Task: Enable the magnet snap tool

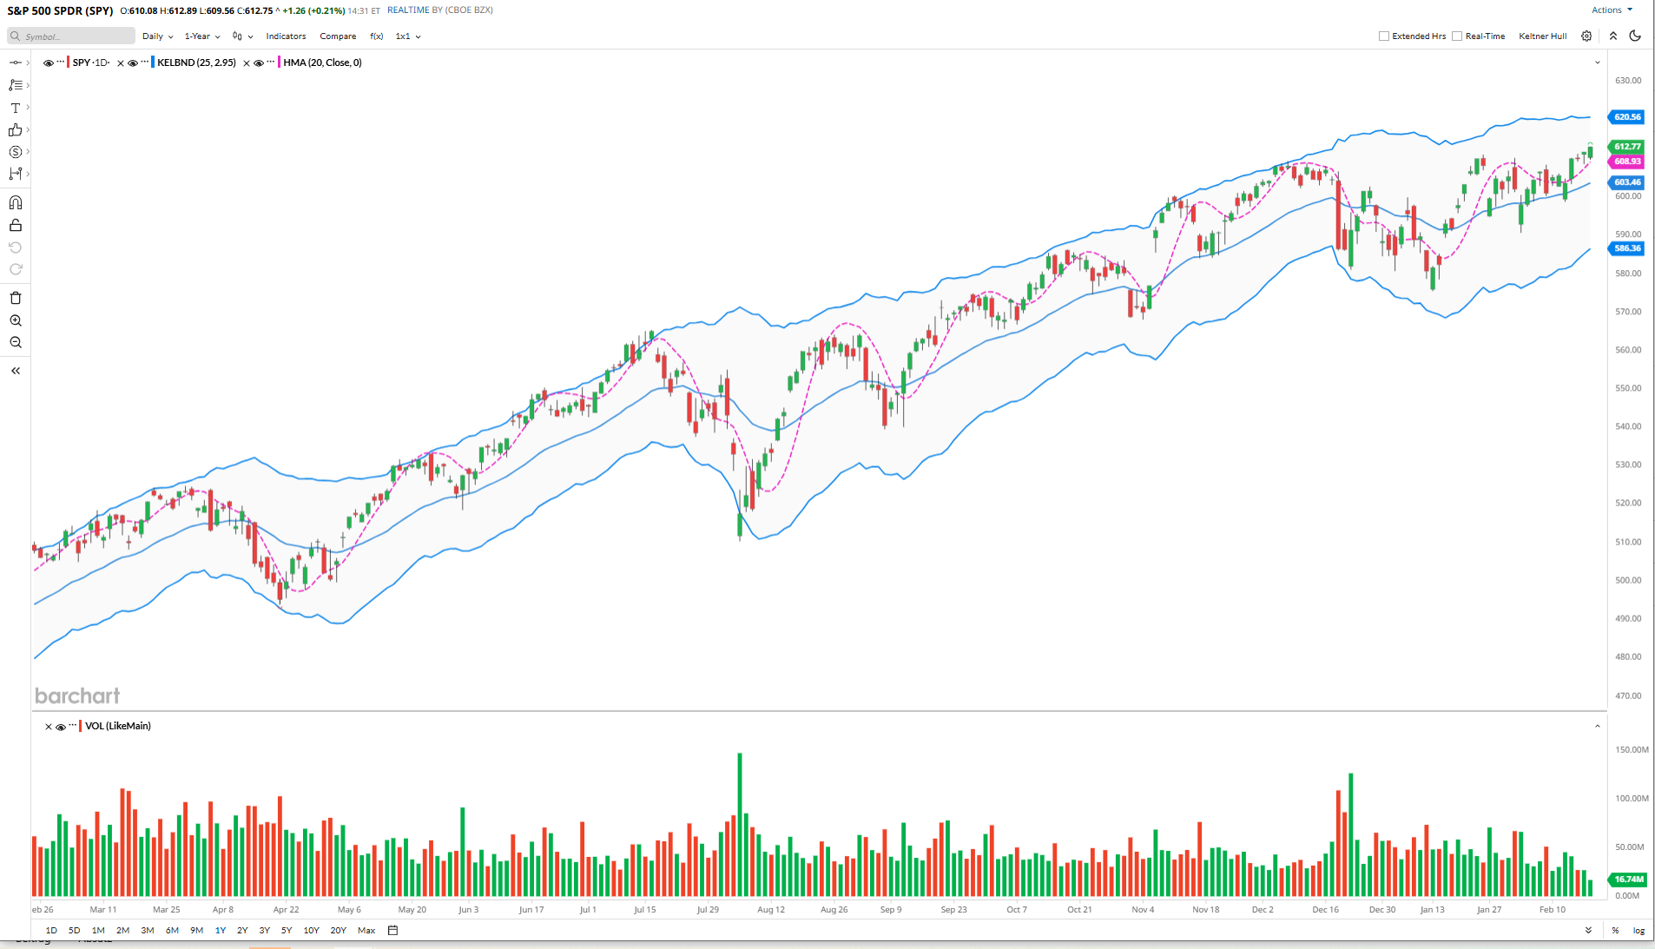Action: (16, 202)
